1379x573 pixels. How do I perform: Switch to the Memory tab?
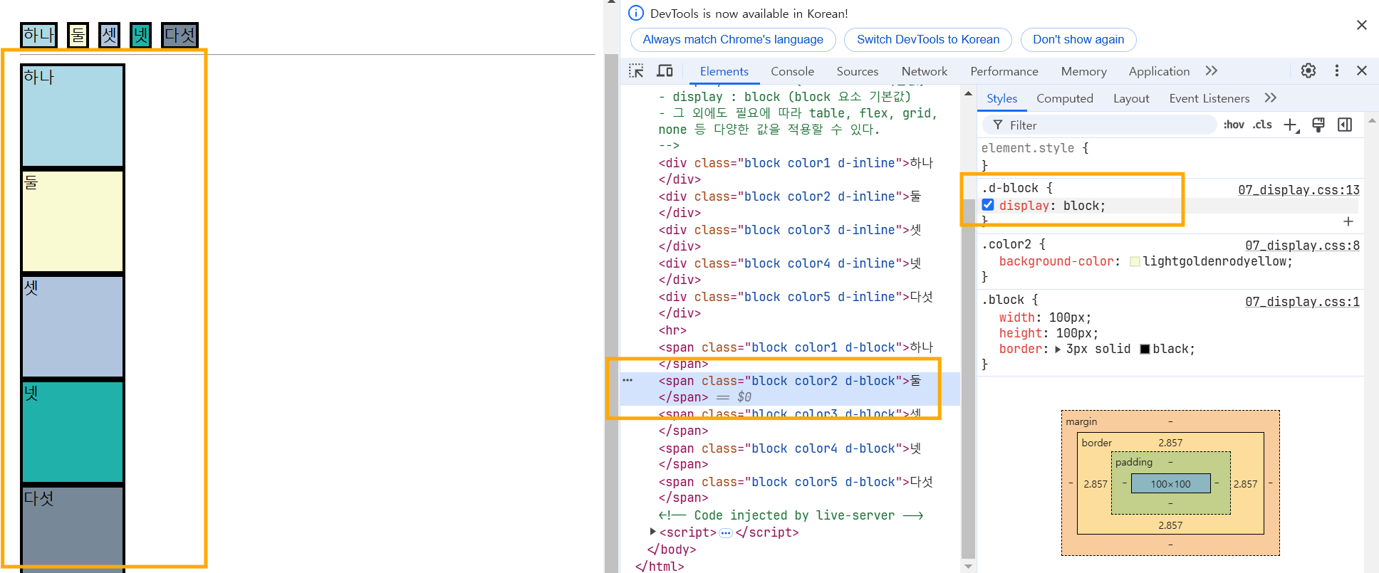coord(1084,71)
